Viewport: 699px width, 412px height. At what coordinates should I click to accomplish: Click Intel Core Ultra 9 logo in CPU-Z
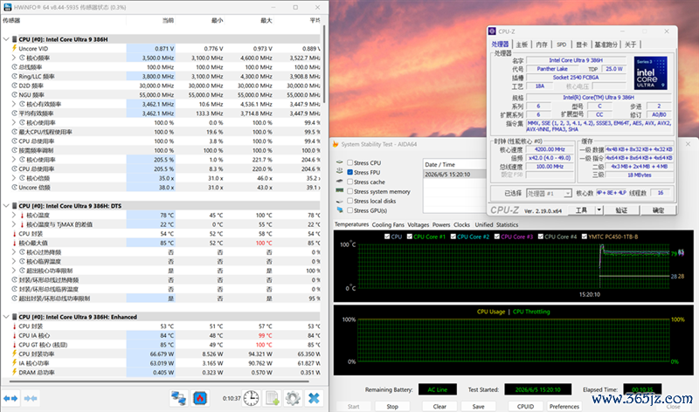(x=650, y=73)
